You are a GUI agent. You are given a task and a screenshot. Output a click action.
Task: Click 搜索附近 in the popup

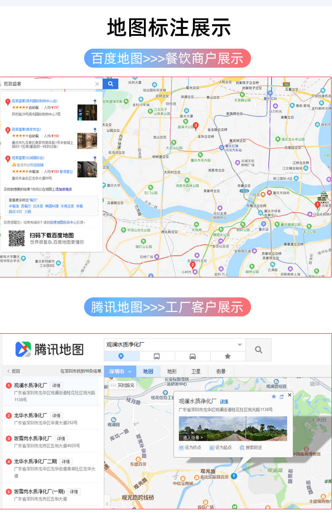coord(251,447)
